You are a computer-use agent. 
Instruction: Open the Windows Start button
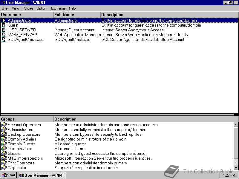click(x=9, y=175)
